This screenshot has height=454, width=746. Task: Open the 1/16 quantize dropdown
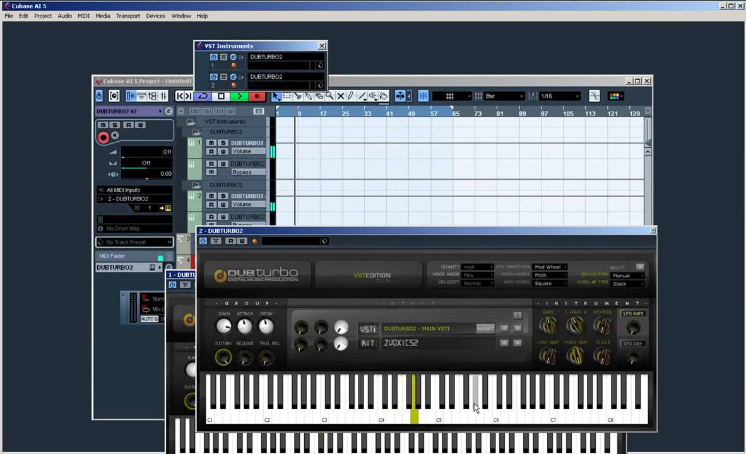560,96
